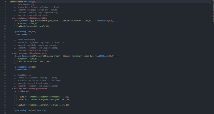Click the .heated() call on line 41

[42, 110]
